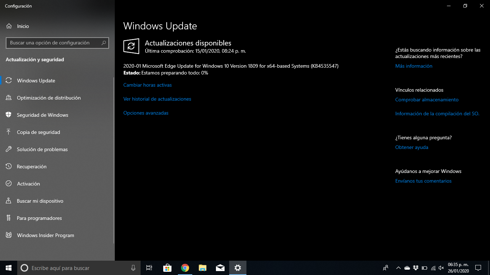Go to Inicio settings home
490x275 pixels.
coord(57,26)
